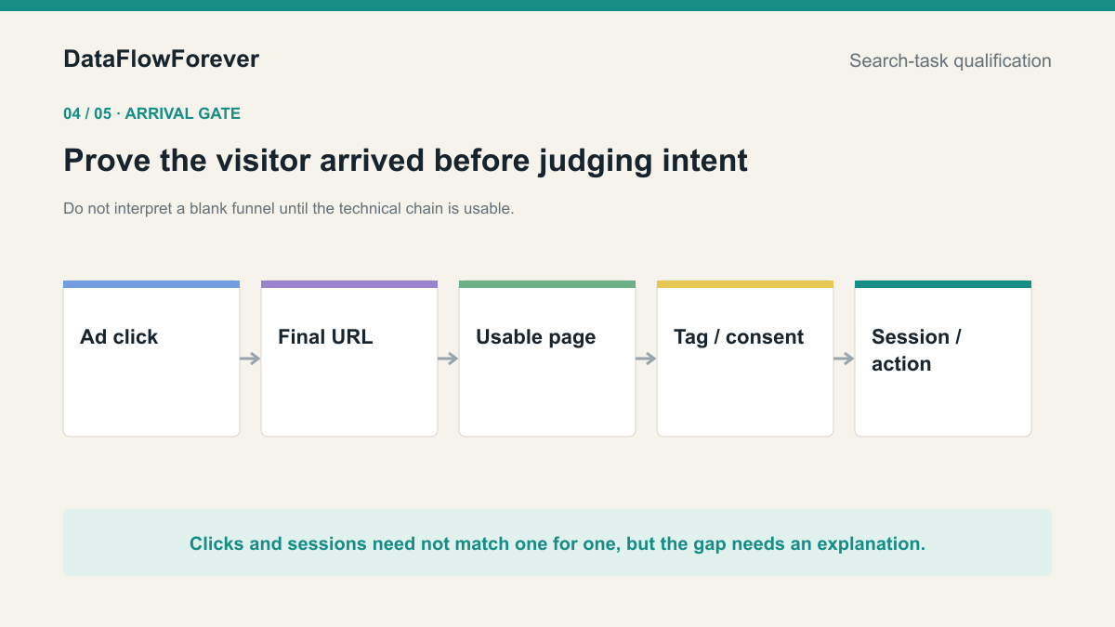Click the arrow between Ad click and Final URL
This screenshot has height=627, width=1115.
pyautogui.click(x=250, y=359)
